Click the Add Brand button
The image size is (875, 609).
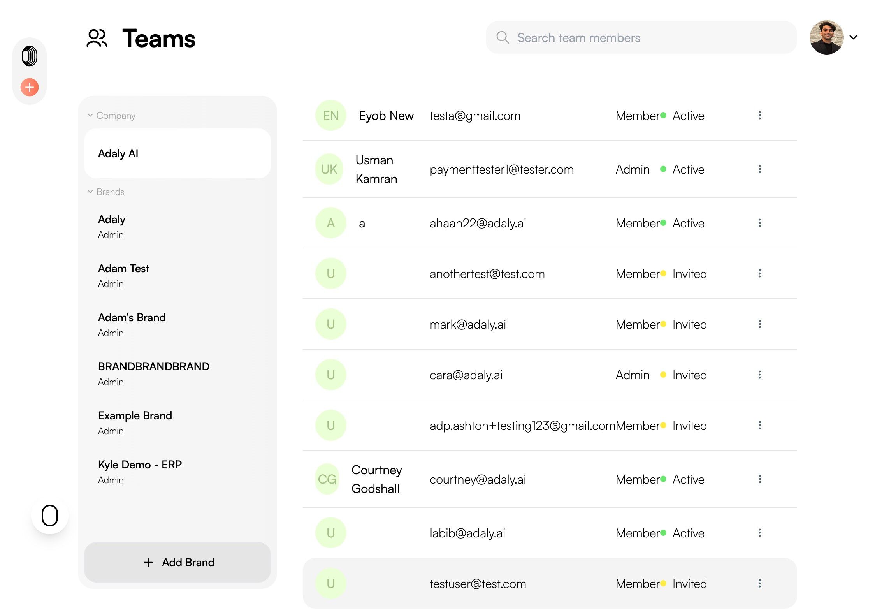pos(177,562)
